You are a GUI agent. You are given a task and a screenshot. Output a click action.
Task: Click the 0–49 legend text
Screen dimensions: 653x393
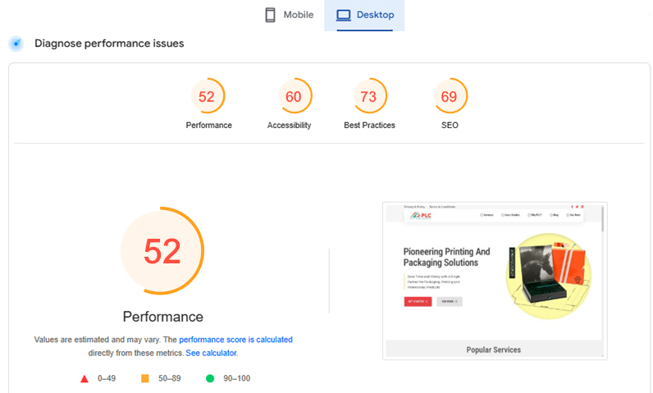point(107,378)
